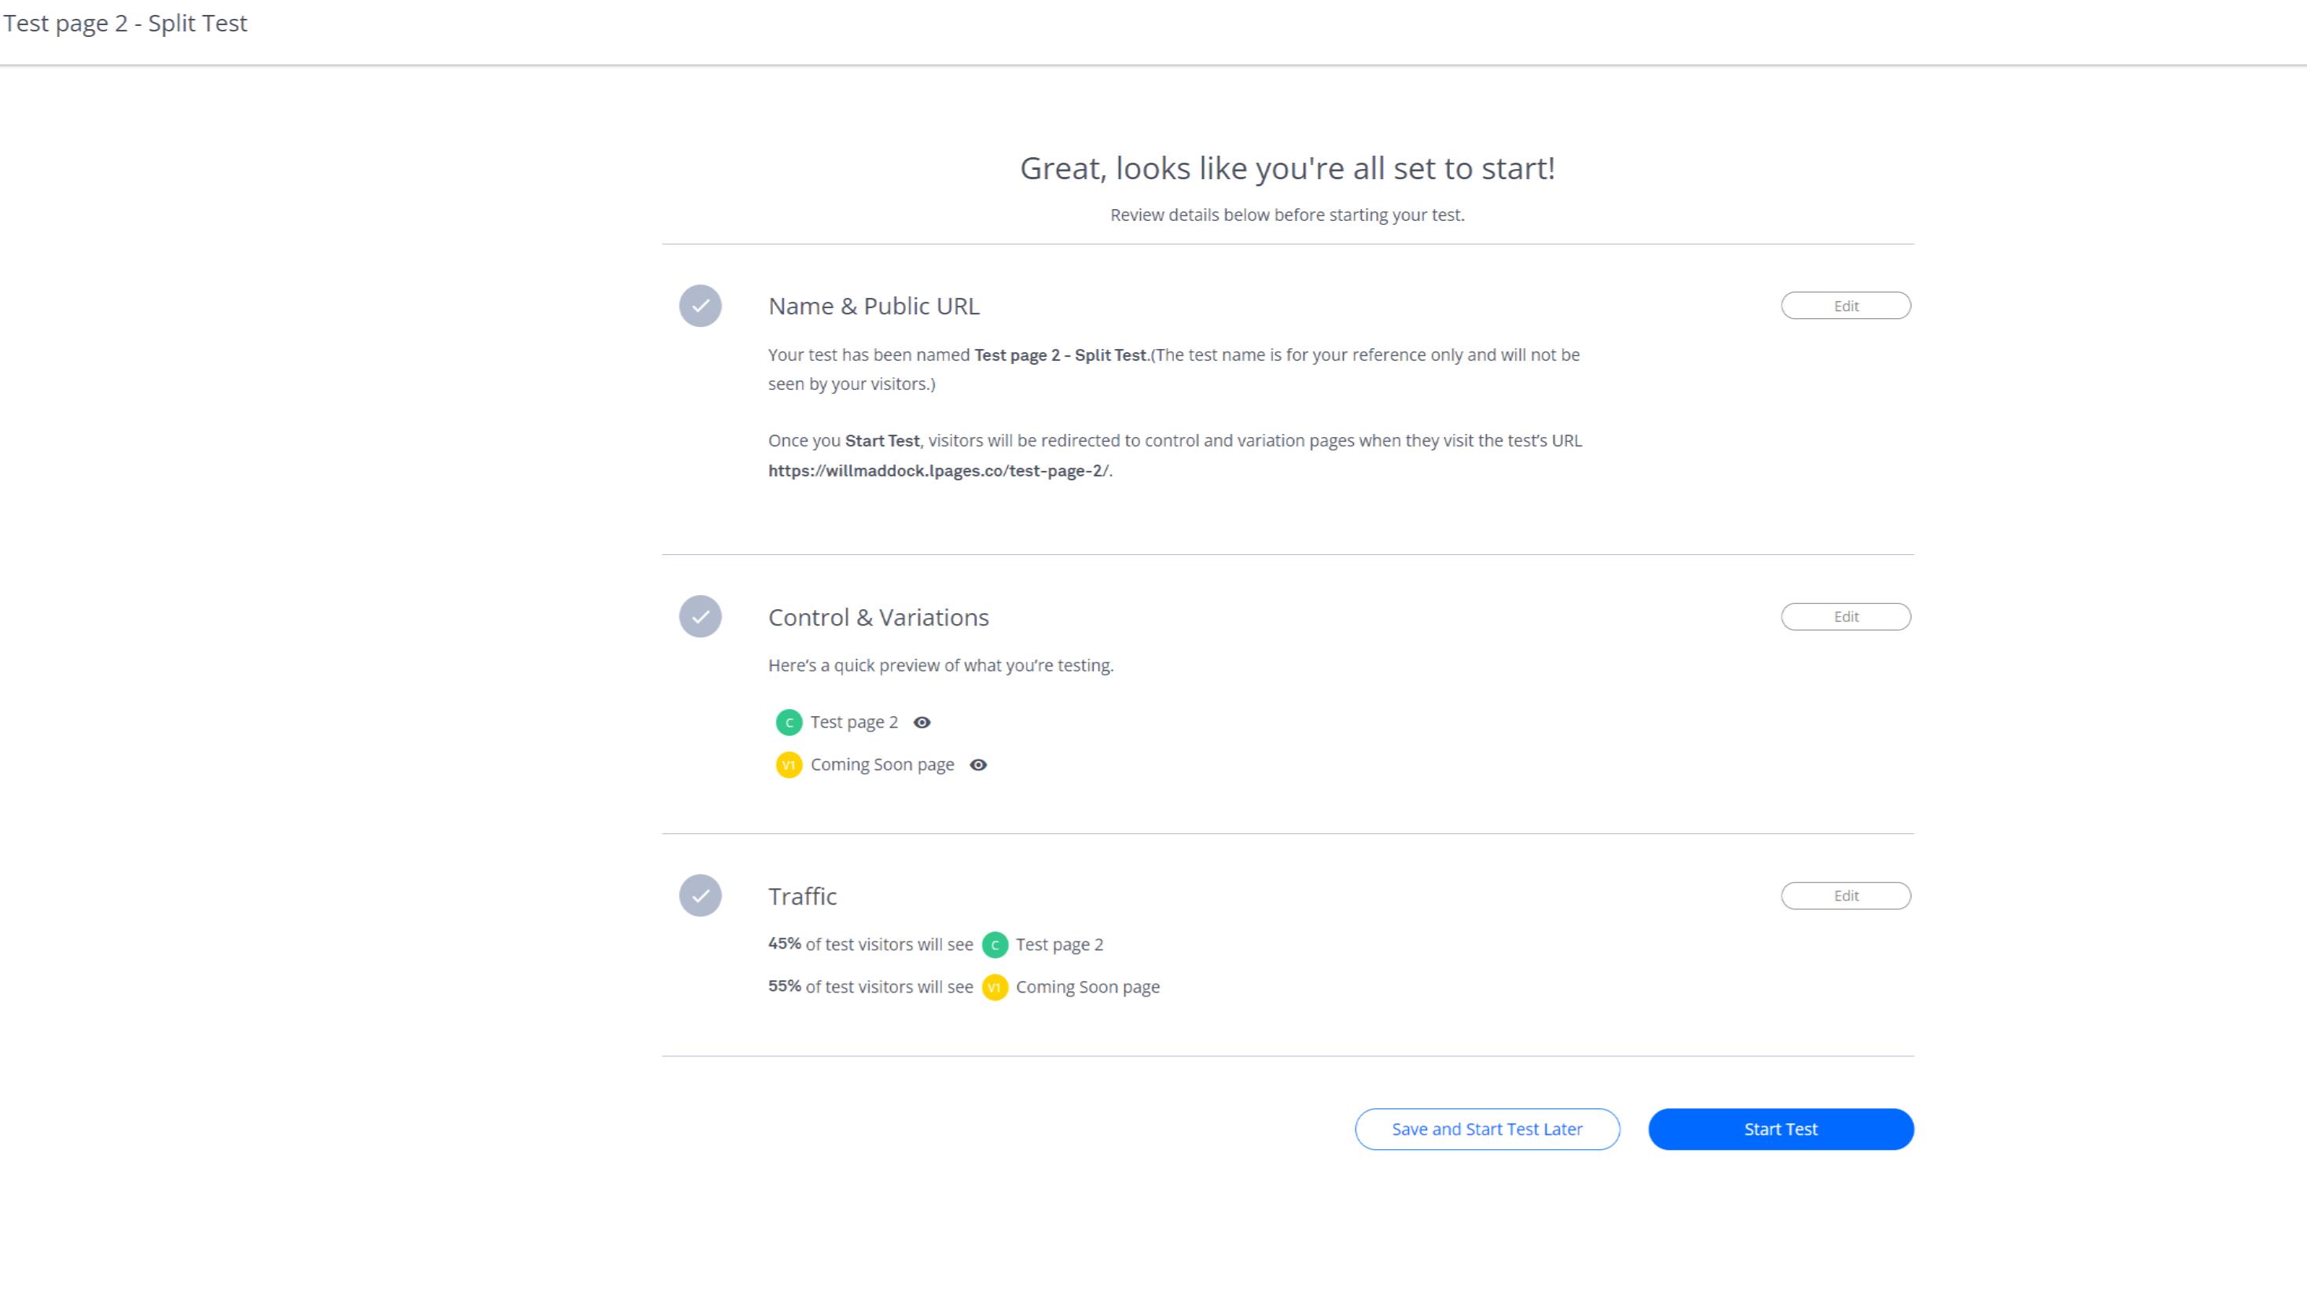
Task: Select the Coming Soon page label
Action: coord(882,764)
